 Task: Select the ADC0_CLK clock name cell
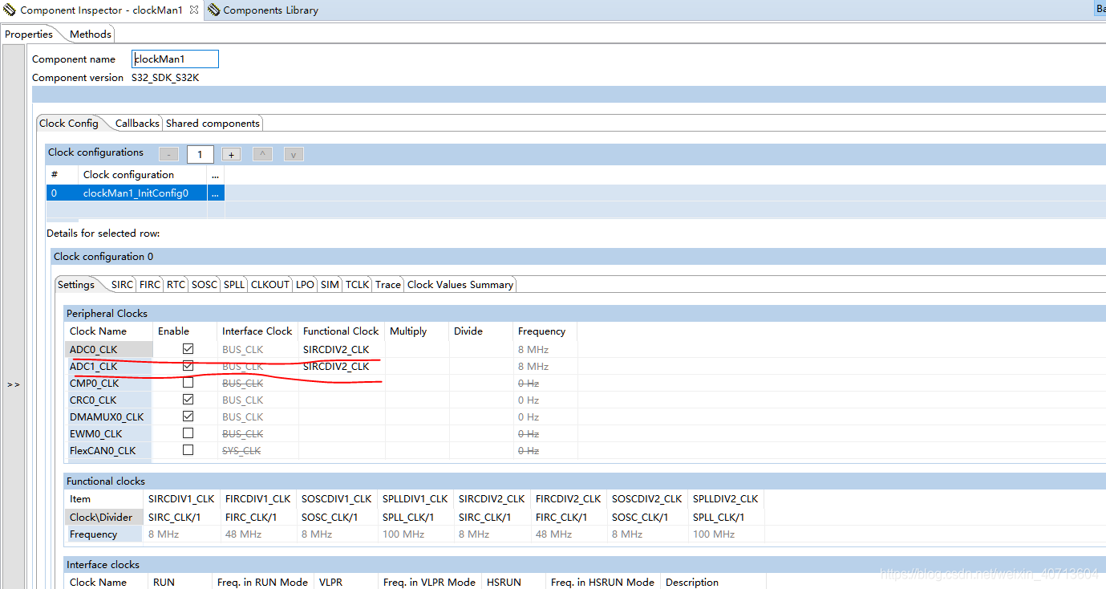108,349
